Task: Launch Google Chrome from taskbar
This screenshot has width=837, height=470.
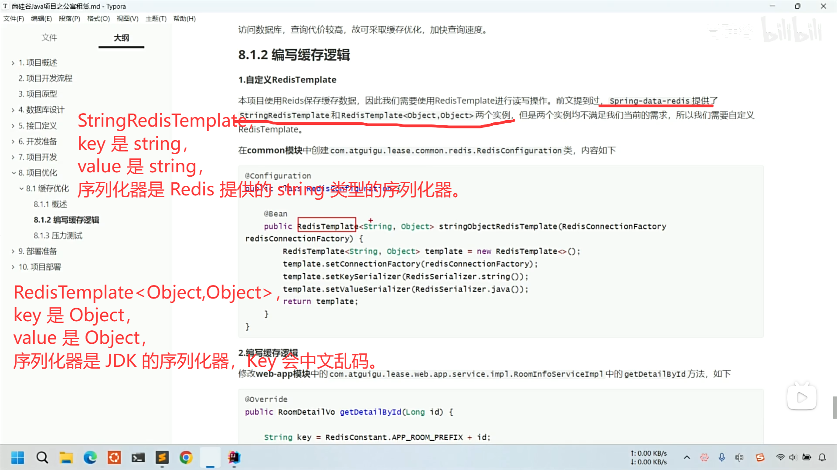Action: [186, 457]
